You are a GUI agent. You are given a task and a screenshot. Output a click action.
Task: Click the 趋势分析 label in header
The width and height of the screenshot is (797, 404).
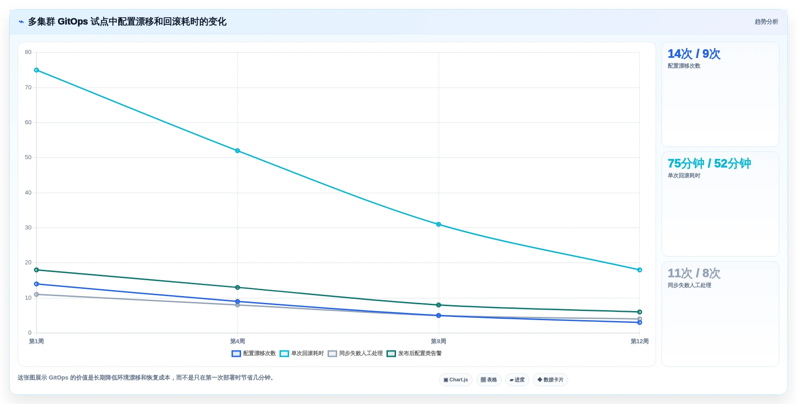tap(766, 22)
